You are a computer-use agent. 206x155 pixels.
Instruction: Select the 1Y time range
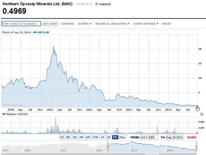click(102, 137)
